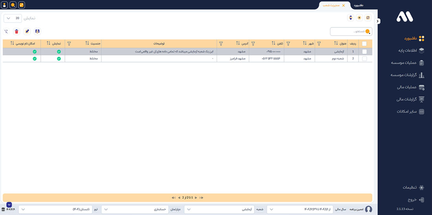432x215 pixels.
Task: Toggle the select-all checkbox in table header
Action: click(x=364, y=44)
